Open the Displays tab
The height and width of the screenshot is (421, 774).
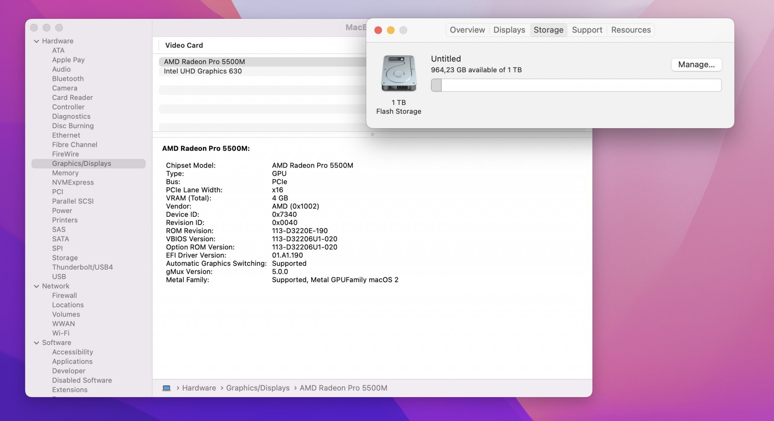pyautogui.click(x=509, y=30)
